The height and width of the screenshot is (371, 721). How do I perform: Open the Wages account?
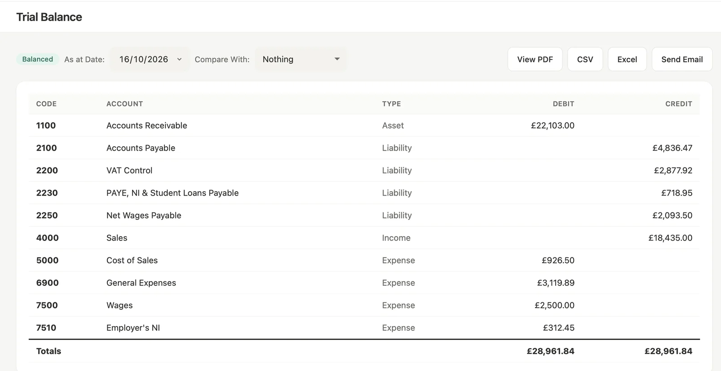(x=119, y=305)
